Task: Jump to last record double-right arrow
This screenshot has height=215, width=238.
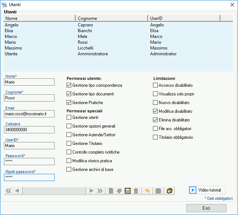Action: coord(100,190)
